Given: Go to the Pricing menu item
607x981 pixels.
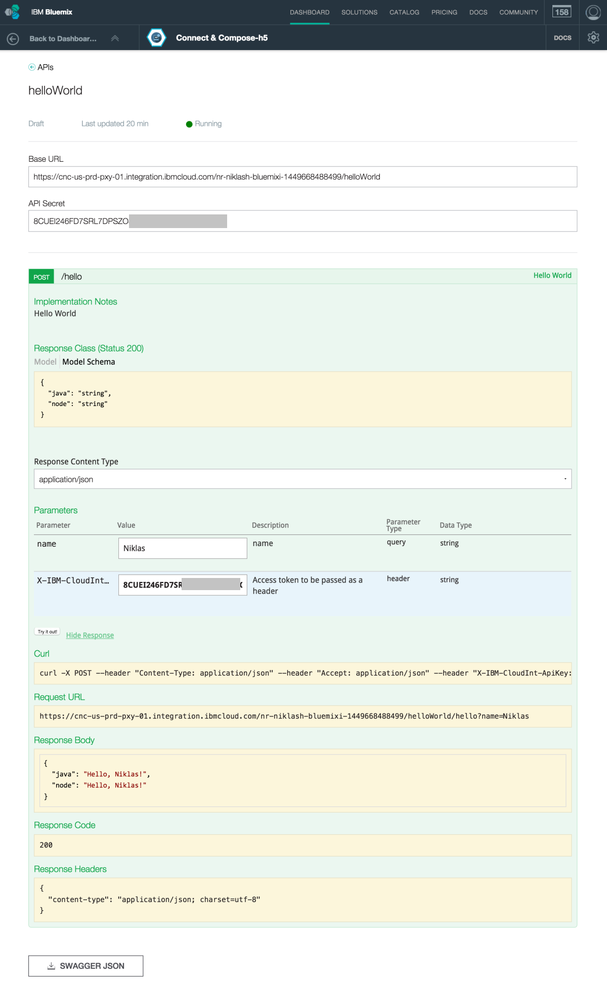Looking at the screenshot, I should click(444, 12).
